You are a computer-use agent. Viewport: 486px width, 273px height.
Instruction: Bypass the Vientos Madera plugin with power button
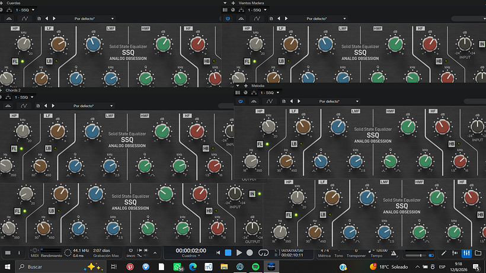[228, 18]
